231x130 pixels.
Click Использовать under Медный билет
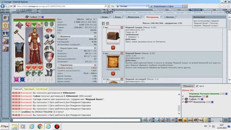113,70
